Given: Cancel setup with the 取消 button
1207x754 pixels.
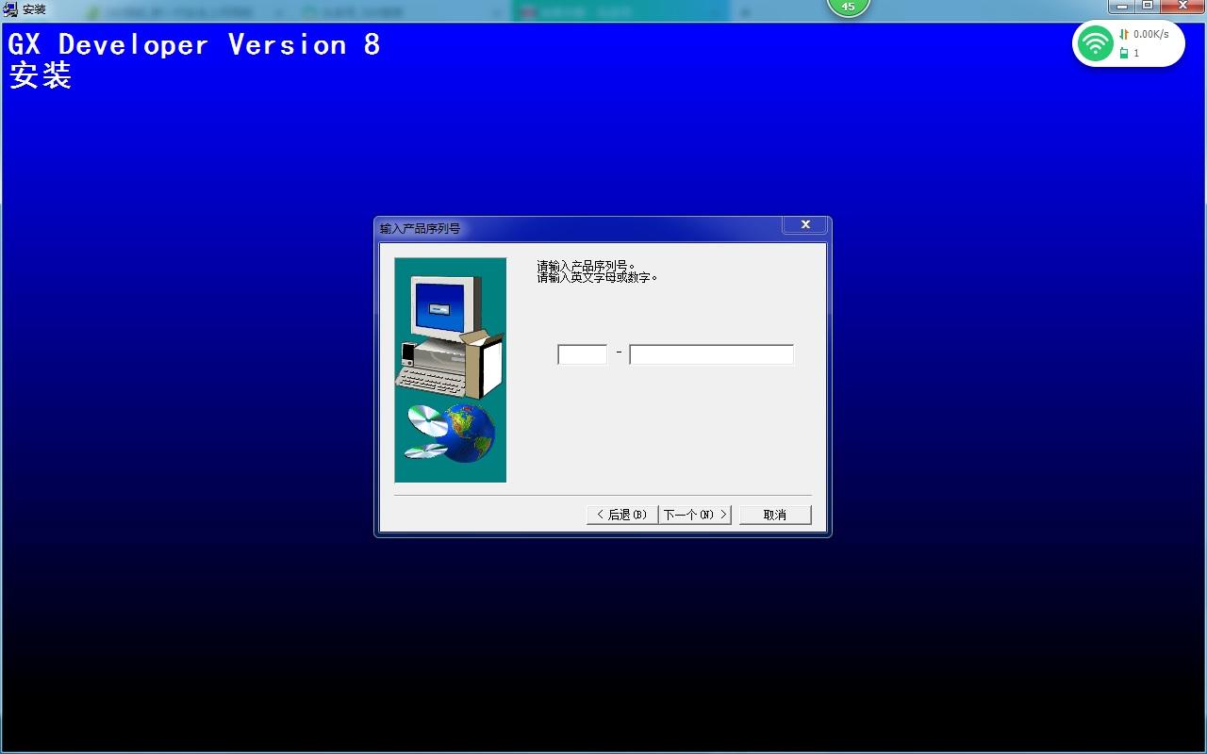Looking at the screenshot, I should click(x=774, y=515).
